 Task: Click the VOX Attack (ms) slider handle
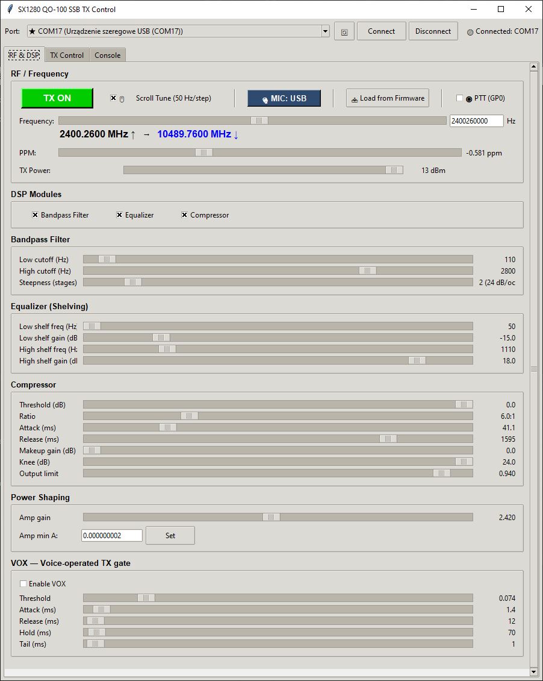click(x=102, y=610)
